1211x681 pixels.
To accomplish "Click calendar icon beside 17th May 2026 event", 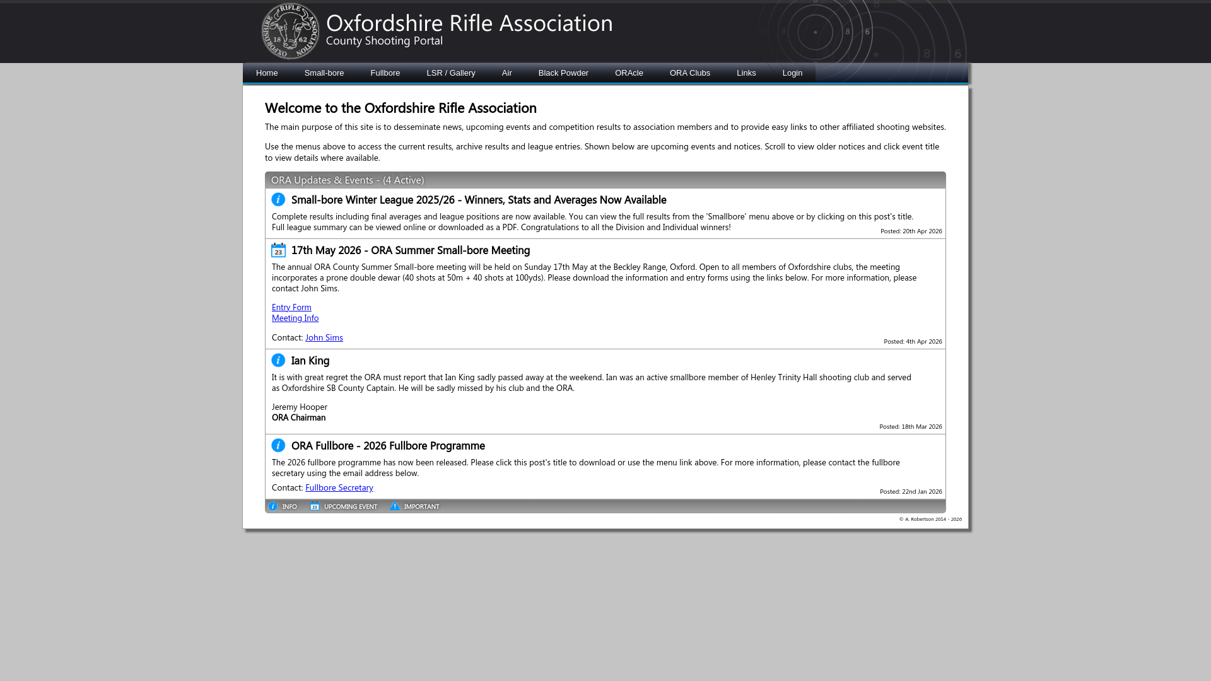I will pyautogui.click(x=278, y=250).
